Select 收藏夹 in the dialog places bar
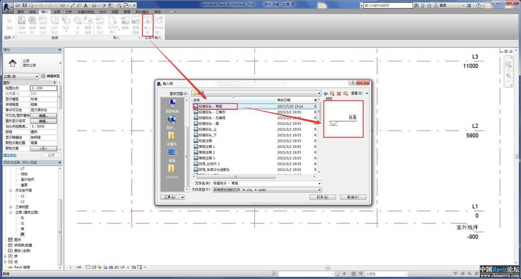The image size is (521, 279). [x=172, y=139]
